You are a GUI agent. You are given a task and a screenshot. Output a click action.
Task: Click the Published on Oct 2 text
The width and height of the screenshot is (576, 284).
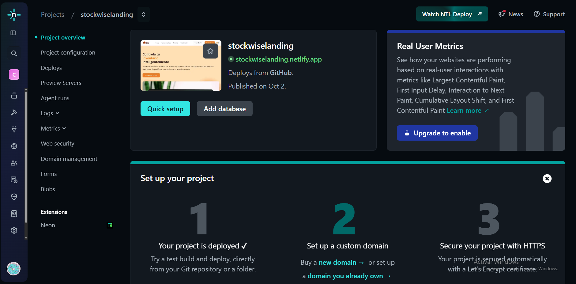coord(257,86)
